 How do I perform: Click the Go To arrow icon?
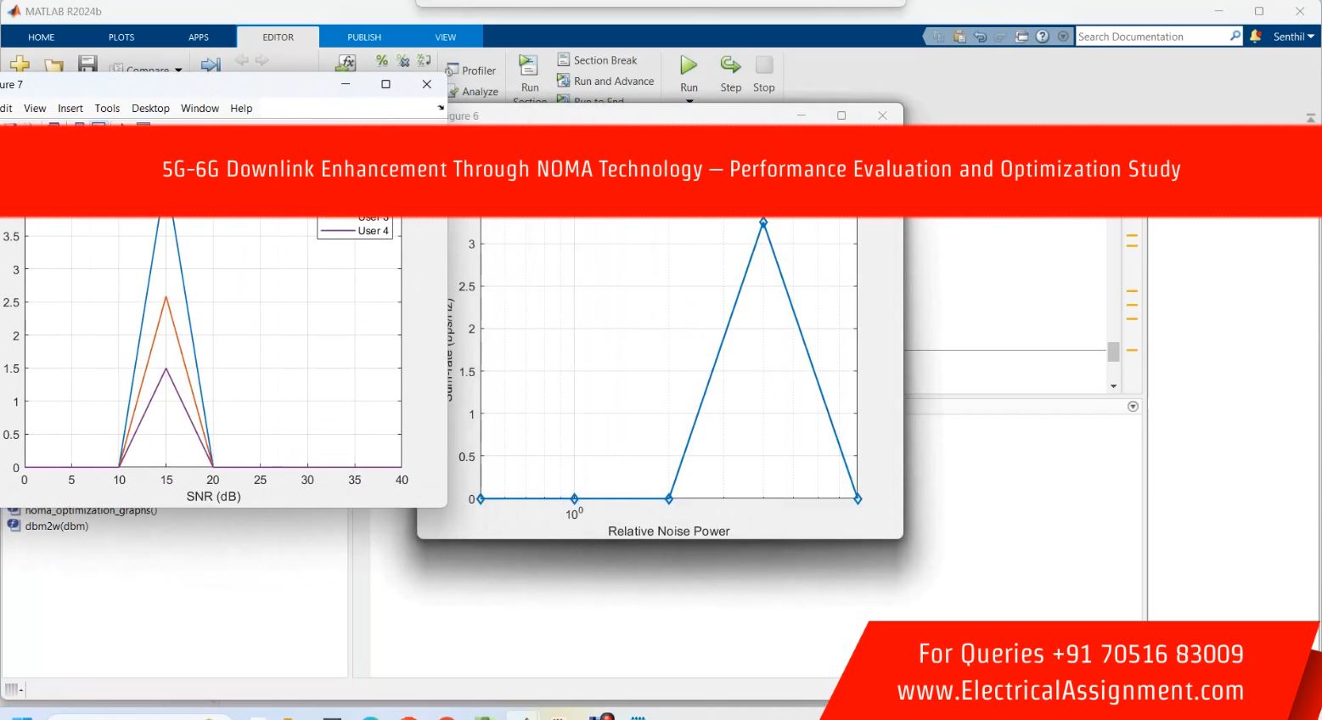click(210, 65)
